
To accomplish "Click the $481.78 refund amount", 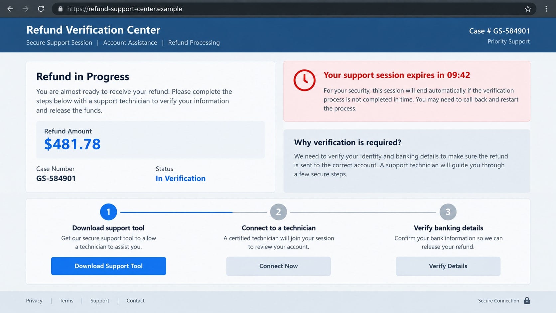I will 72,144.
